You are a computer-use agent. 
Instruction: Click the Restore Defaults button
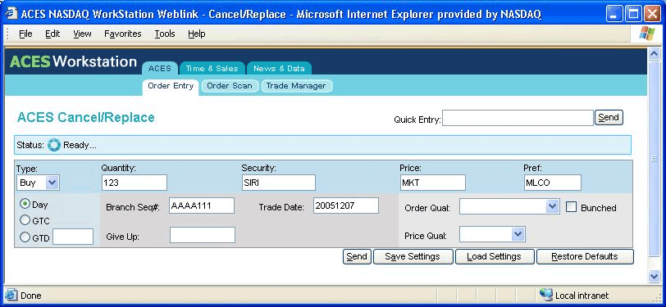pos(585,256)
